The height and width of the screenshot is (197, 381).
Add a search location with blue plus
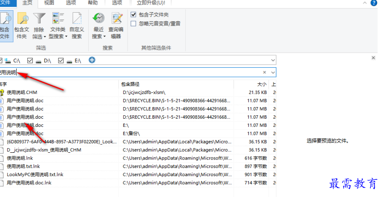tap(92, 60)
